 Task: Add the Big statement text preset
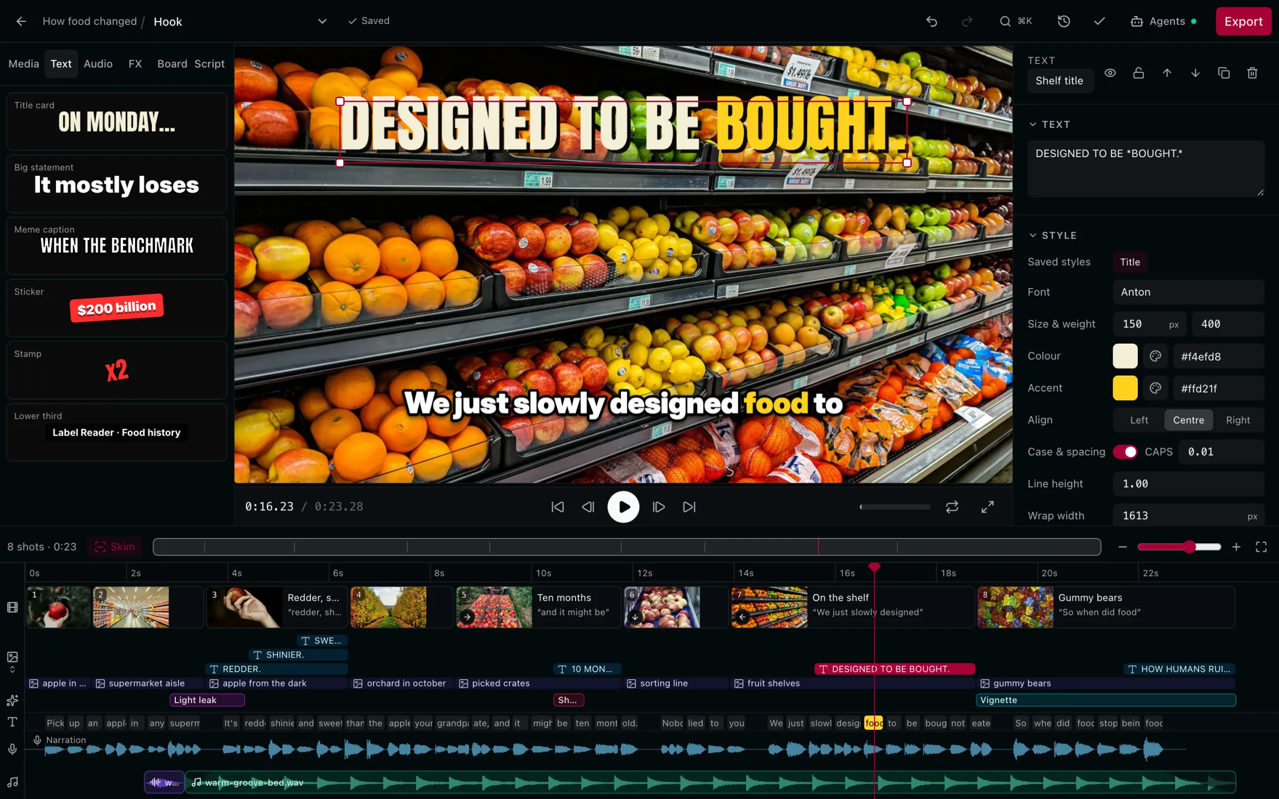pos(117,184)
